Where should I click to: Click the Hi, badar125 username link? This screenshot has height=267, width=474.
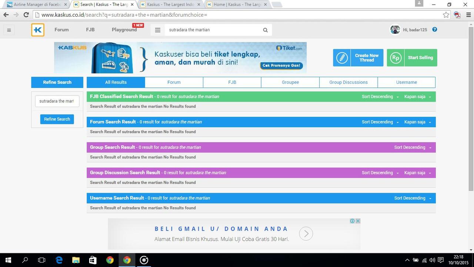(x=415, y=30)
